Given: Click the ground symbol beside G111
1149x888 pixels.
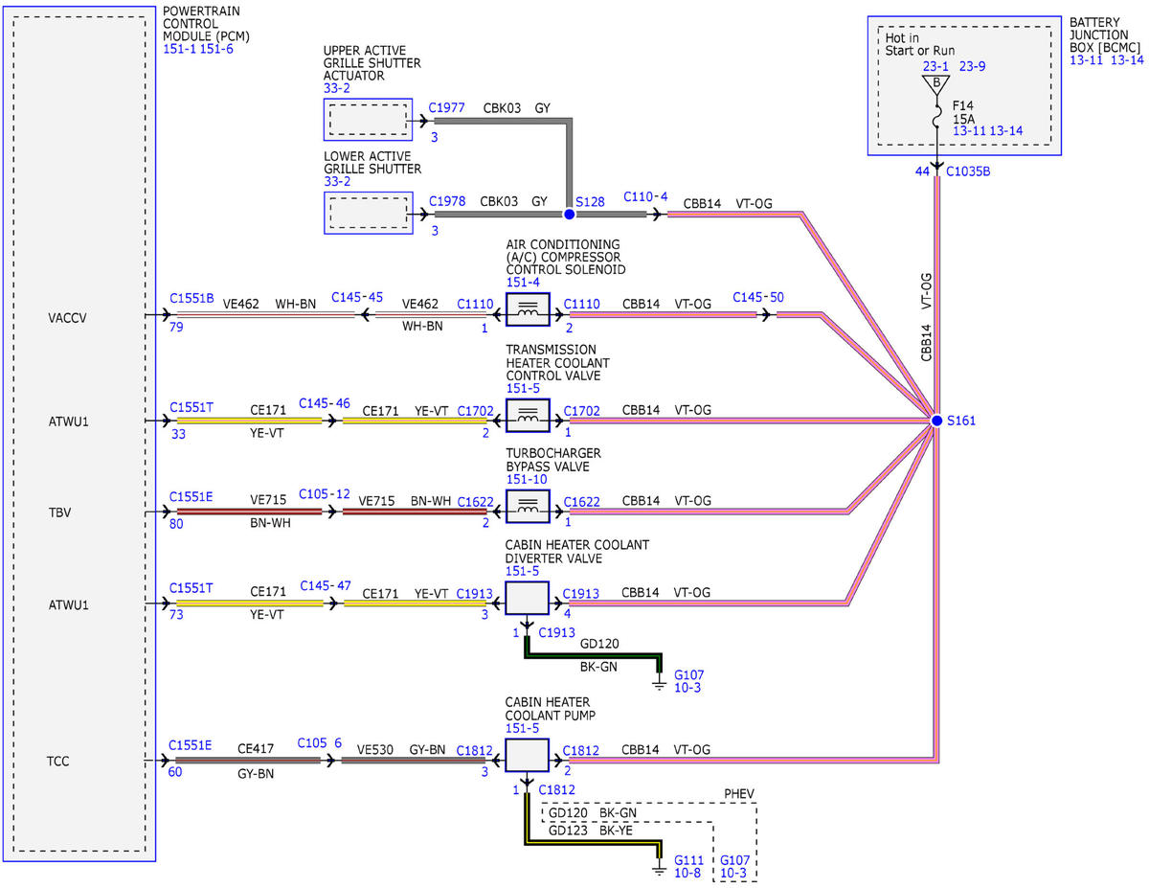Looking at the screenshot, I should (659, 869).
